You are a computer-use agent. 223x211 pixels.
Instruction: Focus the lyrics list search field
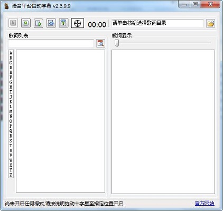point(51,43)
